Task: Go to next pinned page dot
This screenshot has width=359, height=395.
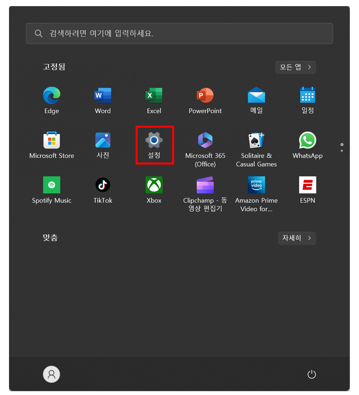Action: (x=342, y=151)
